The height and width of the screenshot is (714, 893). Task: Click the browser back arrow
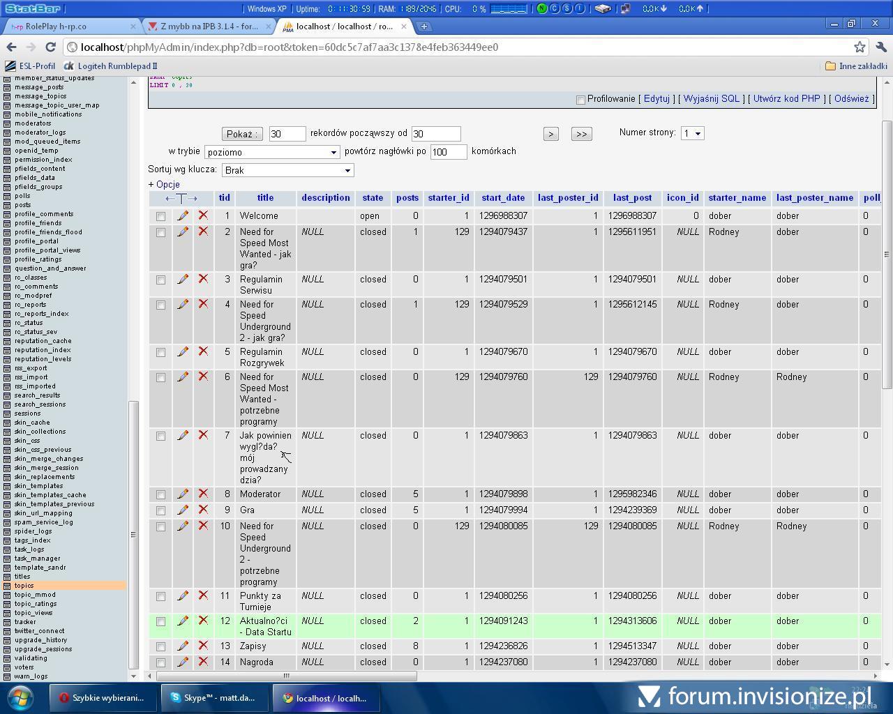[x=11, y=47]
